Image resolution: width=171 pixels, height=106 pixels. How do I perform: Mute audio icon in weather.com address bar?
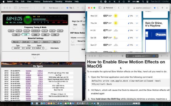coord(155,8)
